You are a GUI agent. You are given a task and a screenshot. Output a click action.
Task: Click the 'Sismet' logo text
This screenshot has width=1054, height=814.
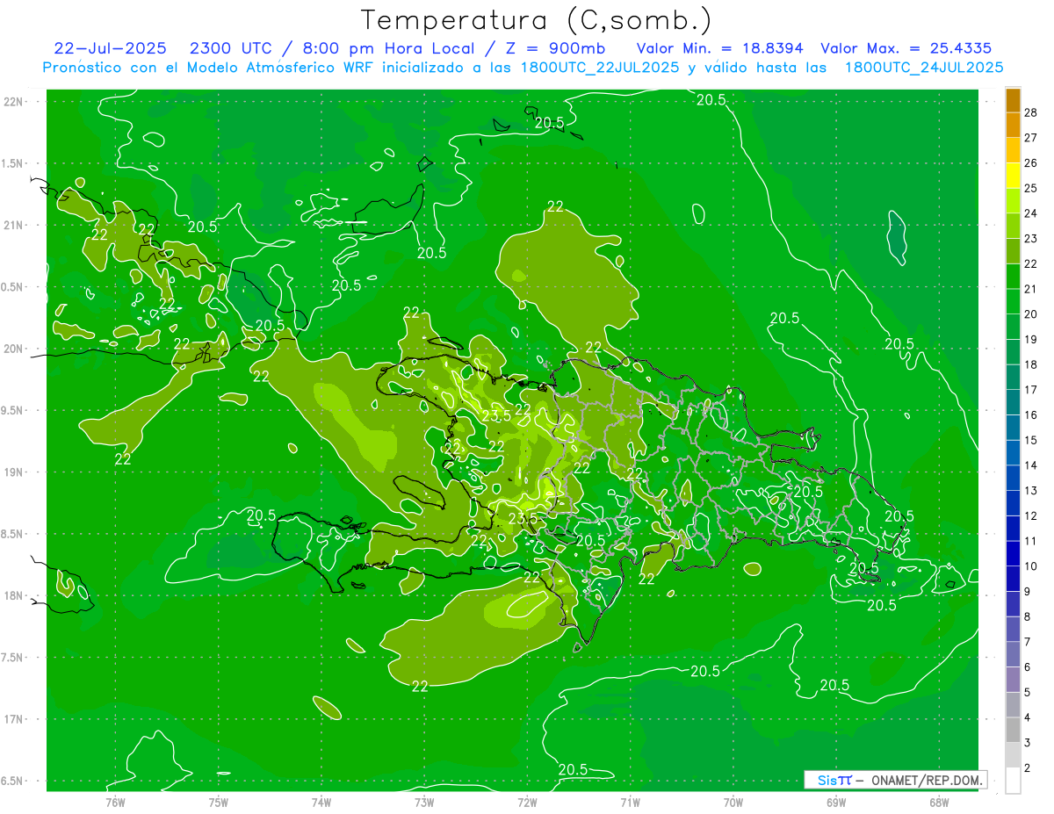pyautogui.click(x=834, y=780)
